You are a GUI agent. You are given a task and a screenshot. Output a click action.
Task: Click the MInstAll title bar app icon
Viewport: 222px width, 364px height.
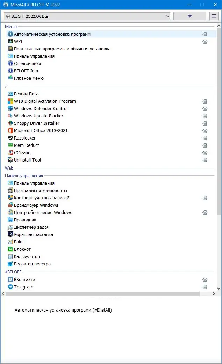(x=6, y=5)
